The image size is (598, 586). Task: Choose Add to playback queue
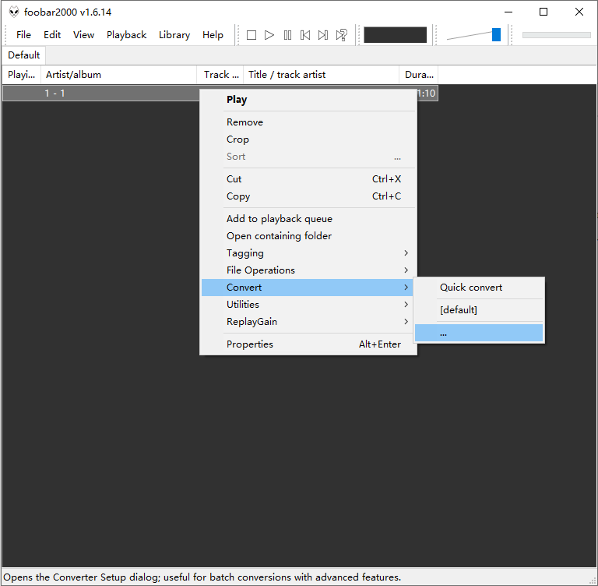pos(308,219)
